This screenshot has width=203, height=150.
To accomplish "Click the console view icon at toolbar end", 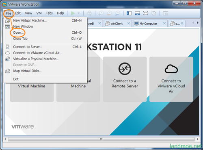I will 165,13.
